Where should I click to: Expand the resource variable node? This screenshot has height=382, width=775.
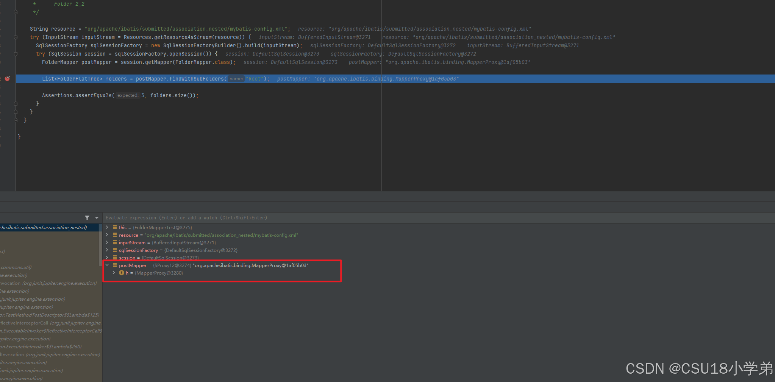pyautogui.click(x=107, y=235)
